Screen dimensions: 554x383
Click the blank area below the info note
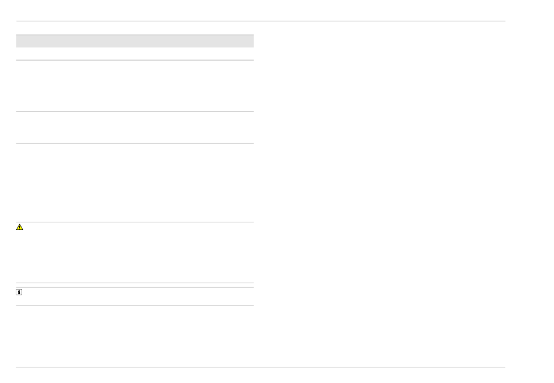[x=135, y=336]
